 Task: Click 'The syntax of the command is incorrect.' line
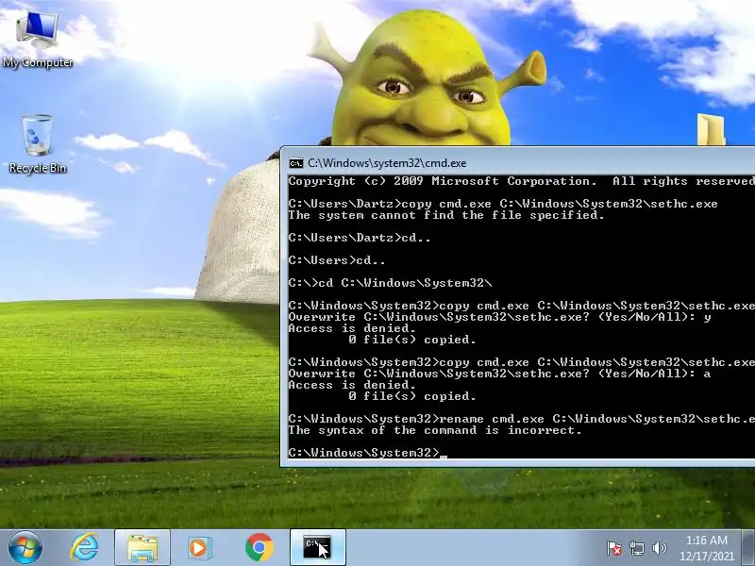(x=435, y=430)
